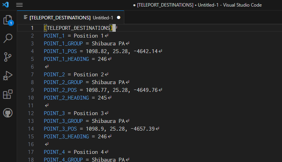Click the [TELEPORT_DESTINATIONS] header on line 1
Screen dimensions: 282x162
click(78, 28)
